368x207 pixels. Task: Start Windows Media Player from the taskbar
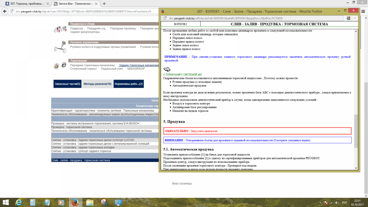(61, 202)
